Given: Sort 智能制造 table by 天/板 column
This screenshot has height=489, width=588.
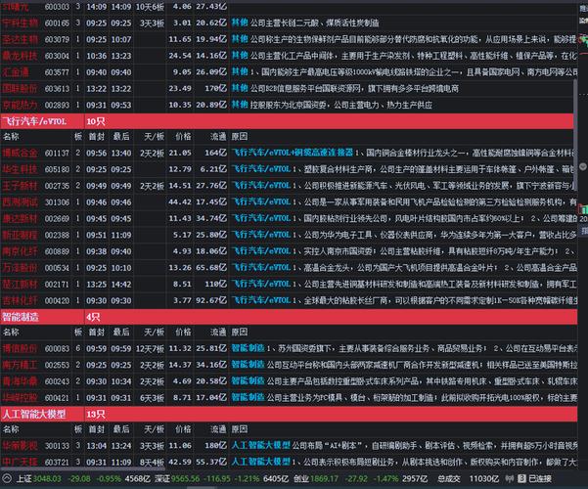Looking at the screenshot, I should (155, 332).
